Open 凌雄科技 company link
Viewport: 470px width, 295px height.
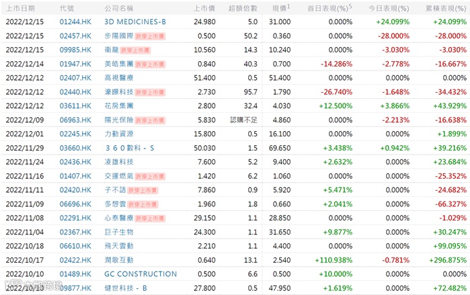[119, 162]
